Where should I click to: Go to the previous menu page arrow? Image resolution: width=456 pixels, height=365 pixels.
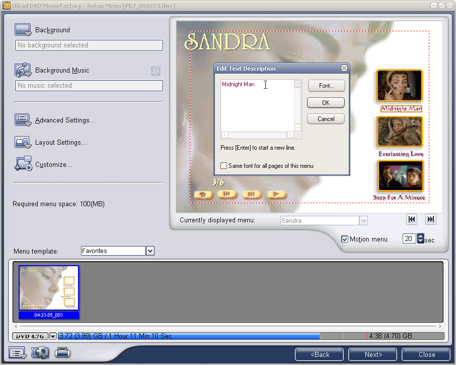coord(412,219)
